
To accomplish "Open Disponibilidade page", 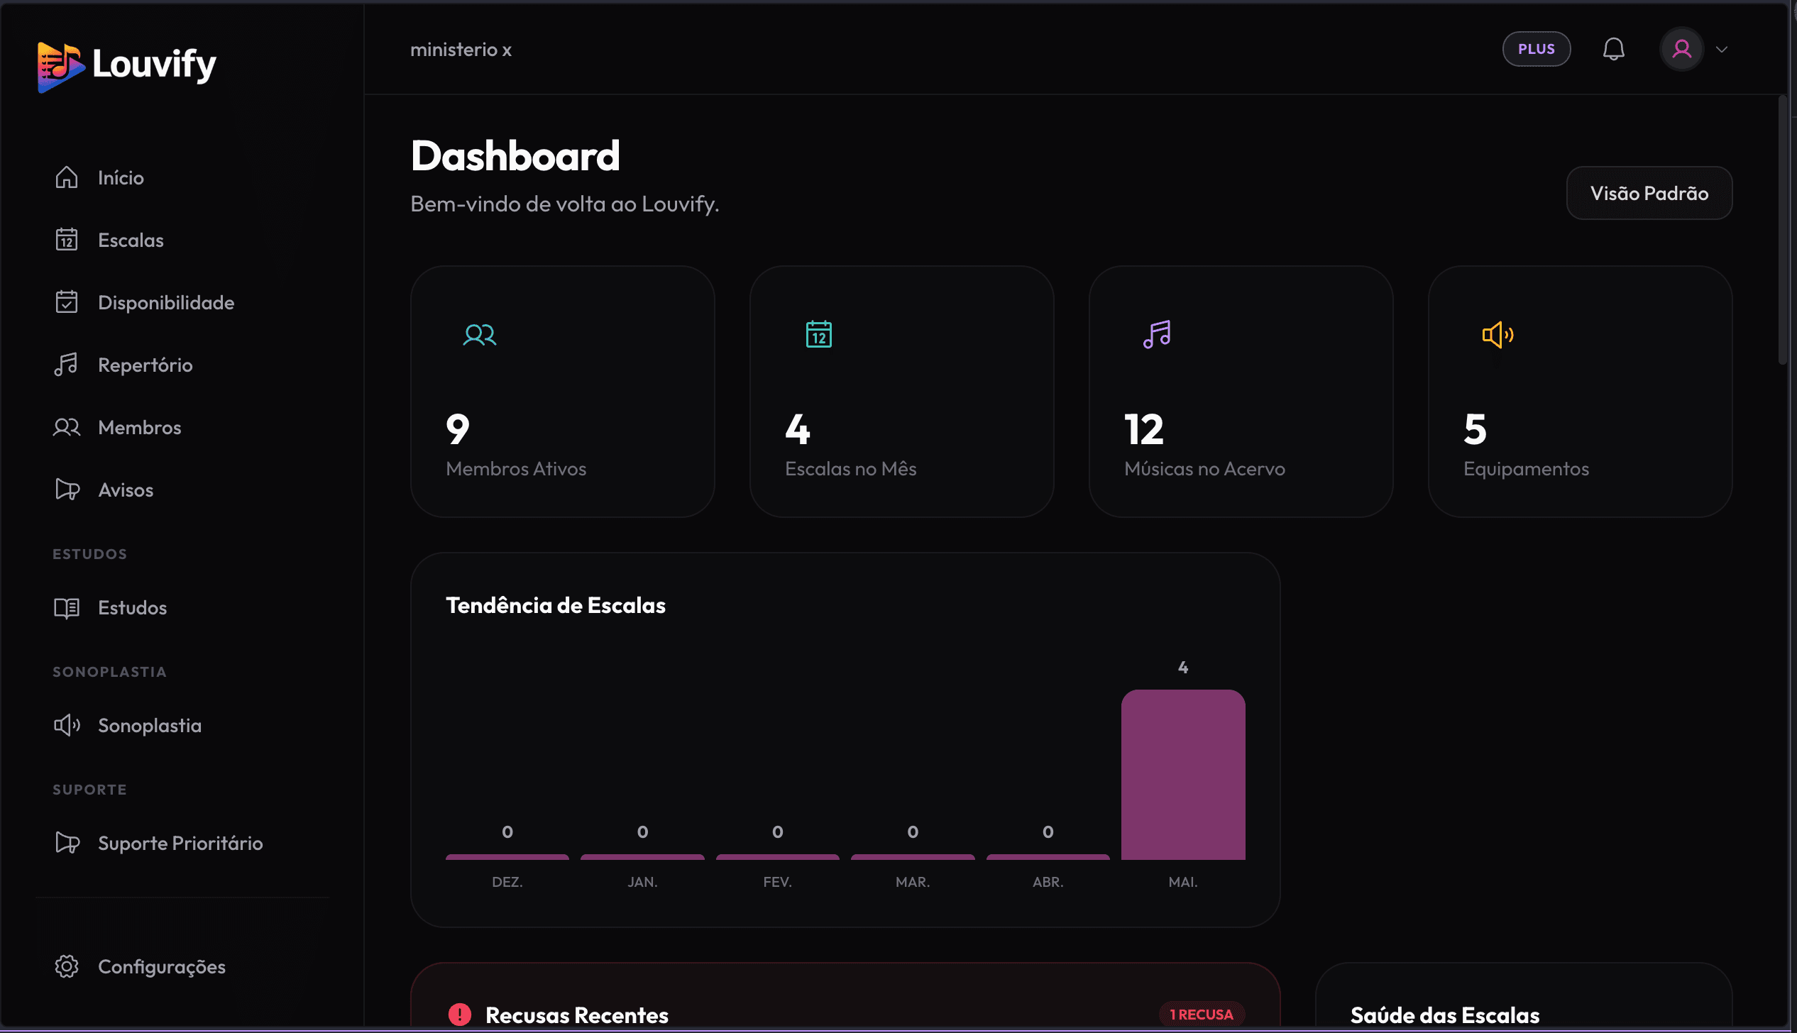I will click(x=166, y=302).
